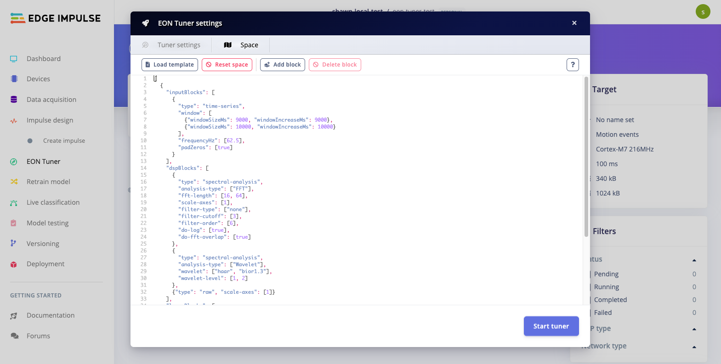Toggle the Pending status filter

[x=606, y=274]
